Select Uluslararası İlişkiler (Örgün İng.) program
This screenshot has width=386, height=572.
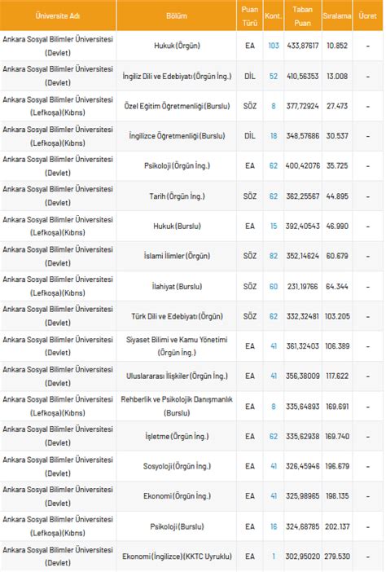coord(177,376)
